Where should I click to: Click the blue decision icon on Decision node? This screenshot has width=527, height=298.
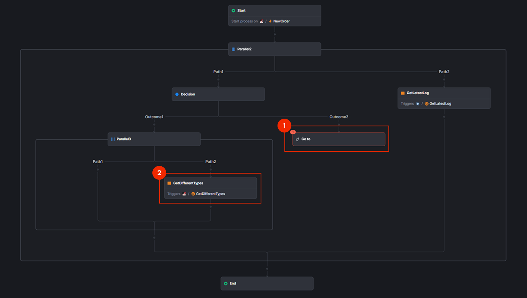pyautogui.click(x=177, y=94)
